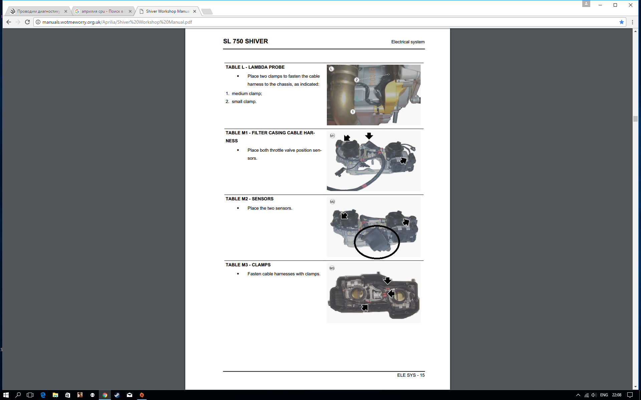Image resolution: width=641 pixels, height=400 pixels.
Task: Open Chrome's three-dot menu
Action: pyautogui.click(x=632, y=22)
